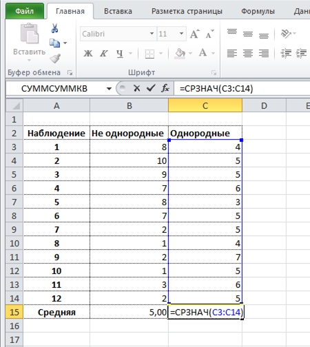
Task: Click the Cut scissors icon
Action: tap(54, 28)
